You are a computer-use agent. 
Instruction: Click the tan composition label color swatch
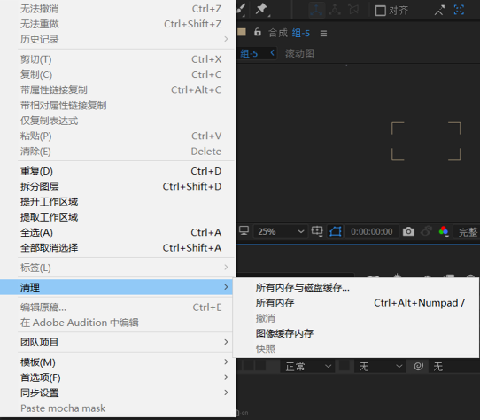click(x=242, y=32)
